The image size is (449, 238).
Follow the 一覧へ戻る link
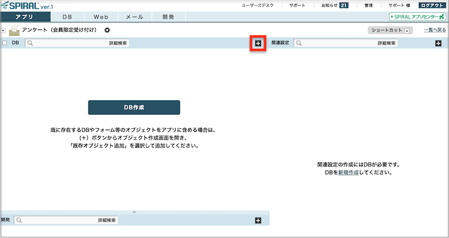435,30
